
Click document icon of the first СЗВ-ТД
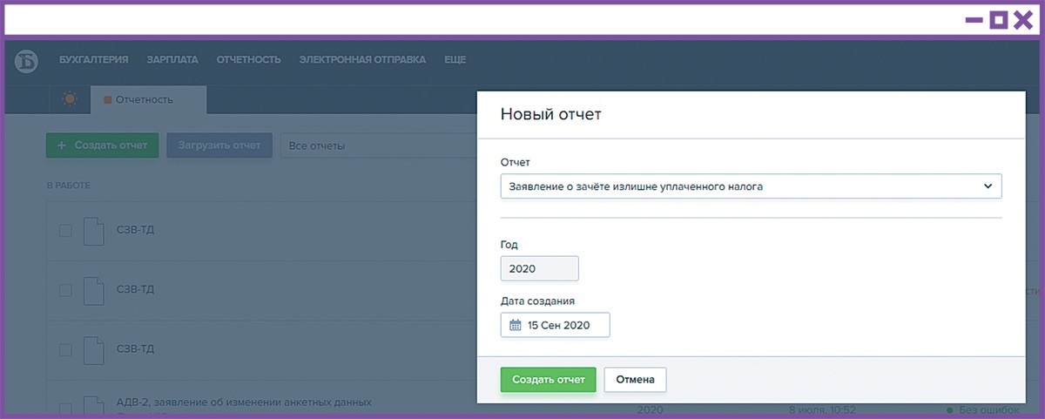click(x=93, y=231)
